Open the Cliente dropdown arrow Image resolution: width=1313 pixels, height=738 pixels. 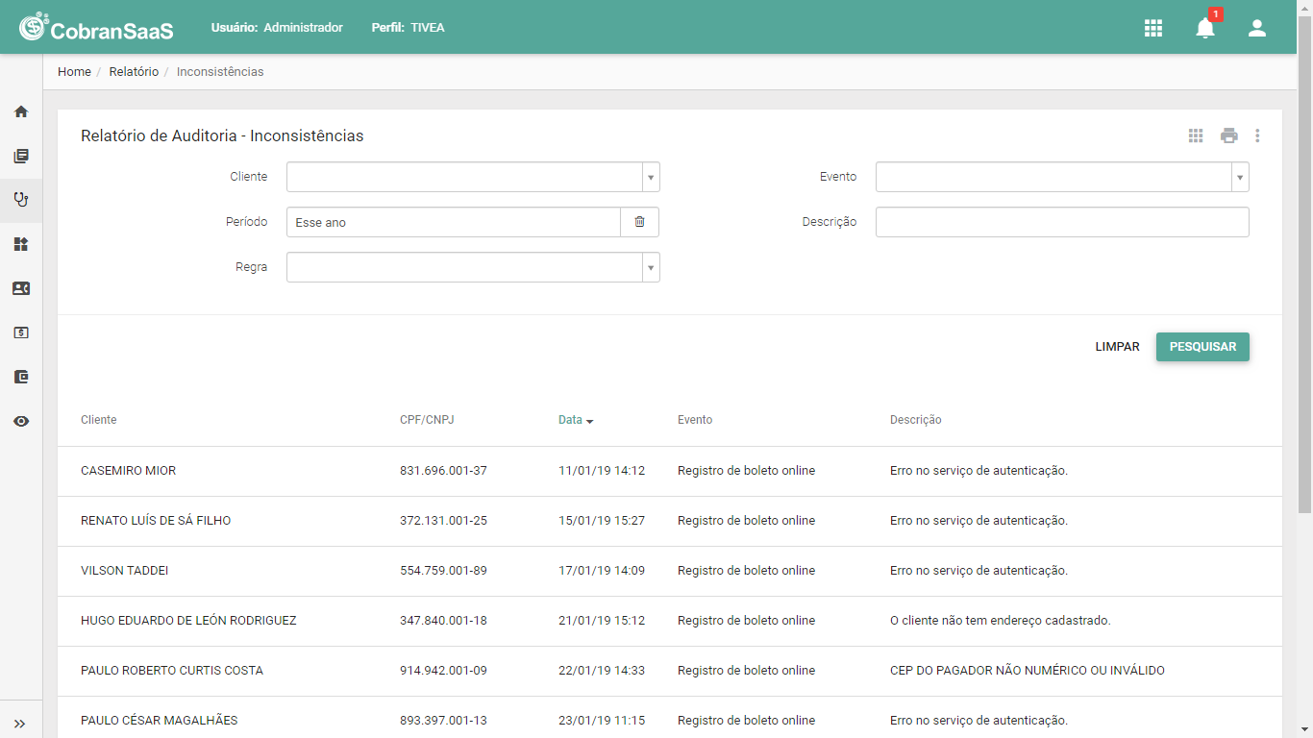(x=651, y=178)
